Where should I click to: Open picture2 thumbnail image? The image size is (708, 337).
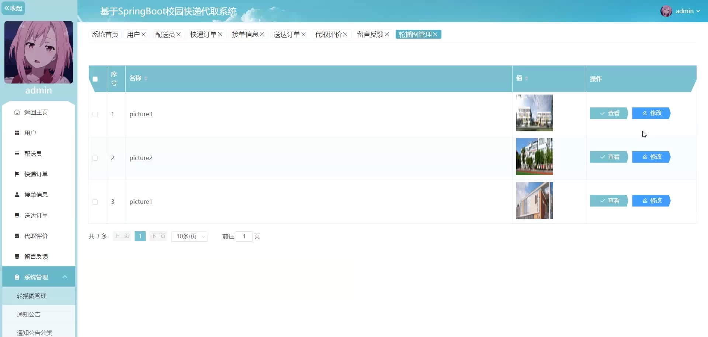click(535, 157)
